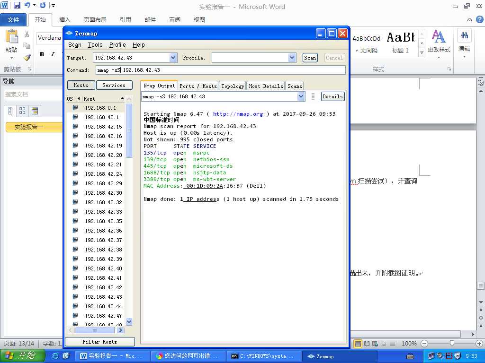This screenshot has width=485, height=363.
Task: Open Word Help question mark
Action: (479, 19)
